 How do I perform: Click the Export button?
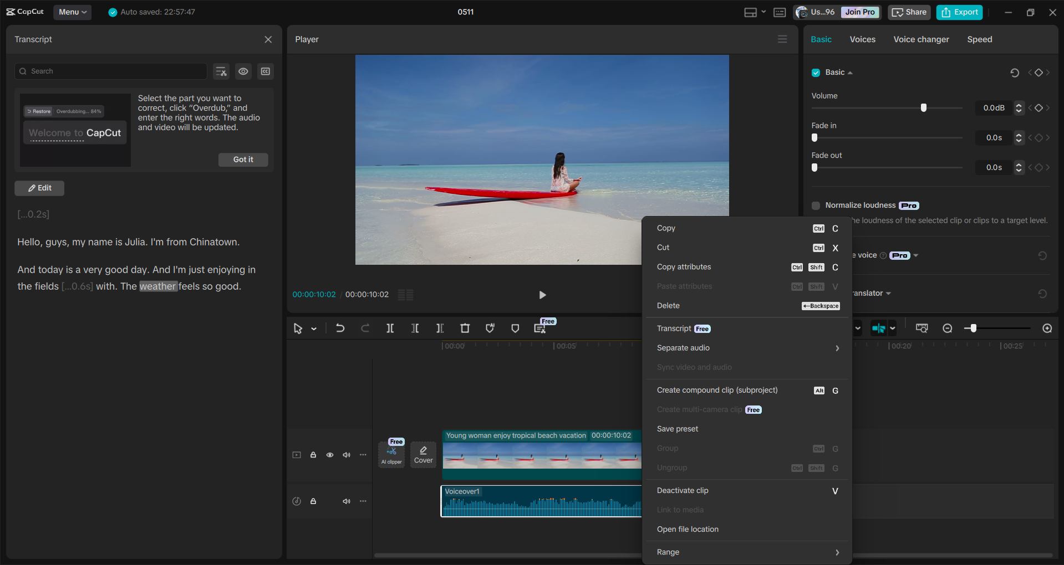pos(959,12)
